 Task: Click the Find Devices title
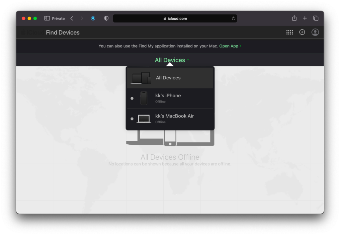63,33
